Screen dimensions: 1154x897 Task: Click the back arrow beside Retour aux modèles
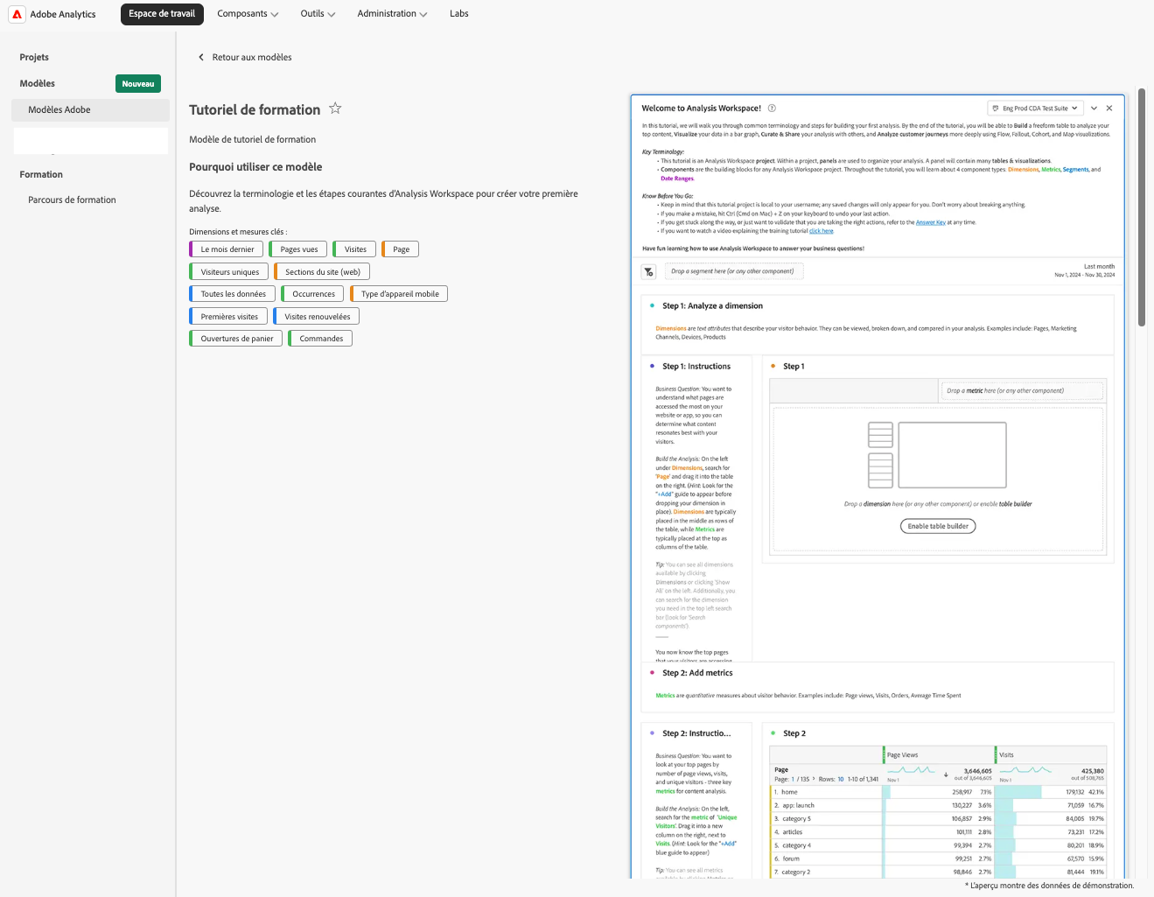(201, 58)
